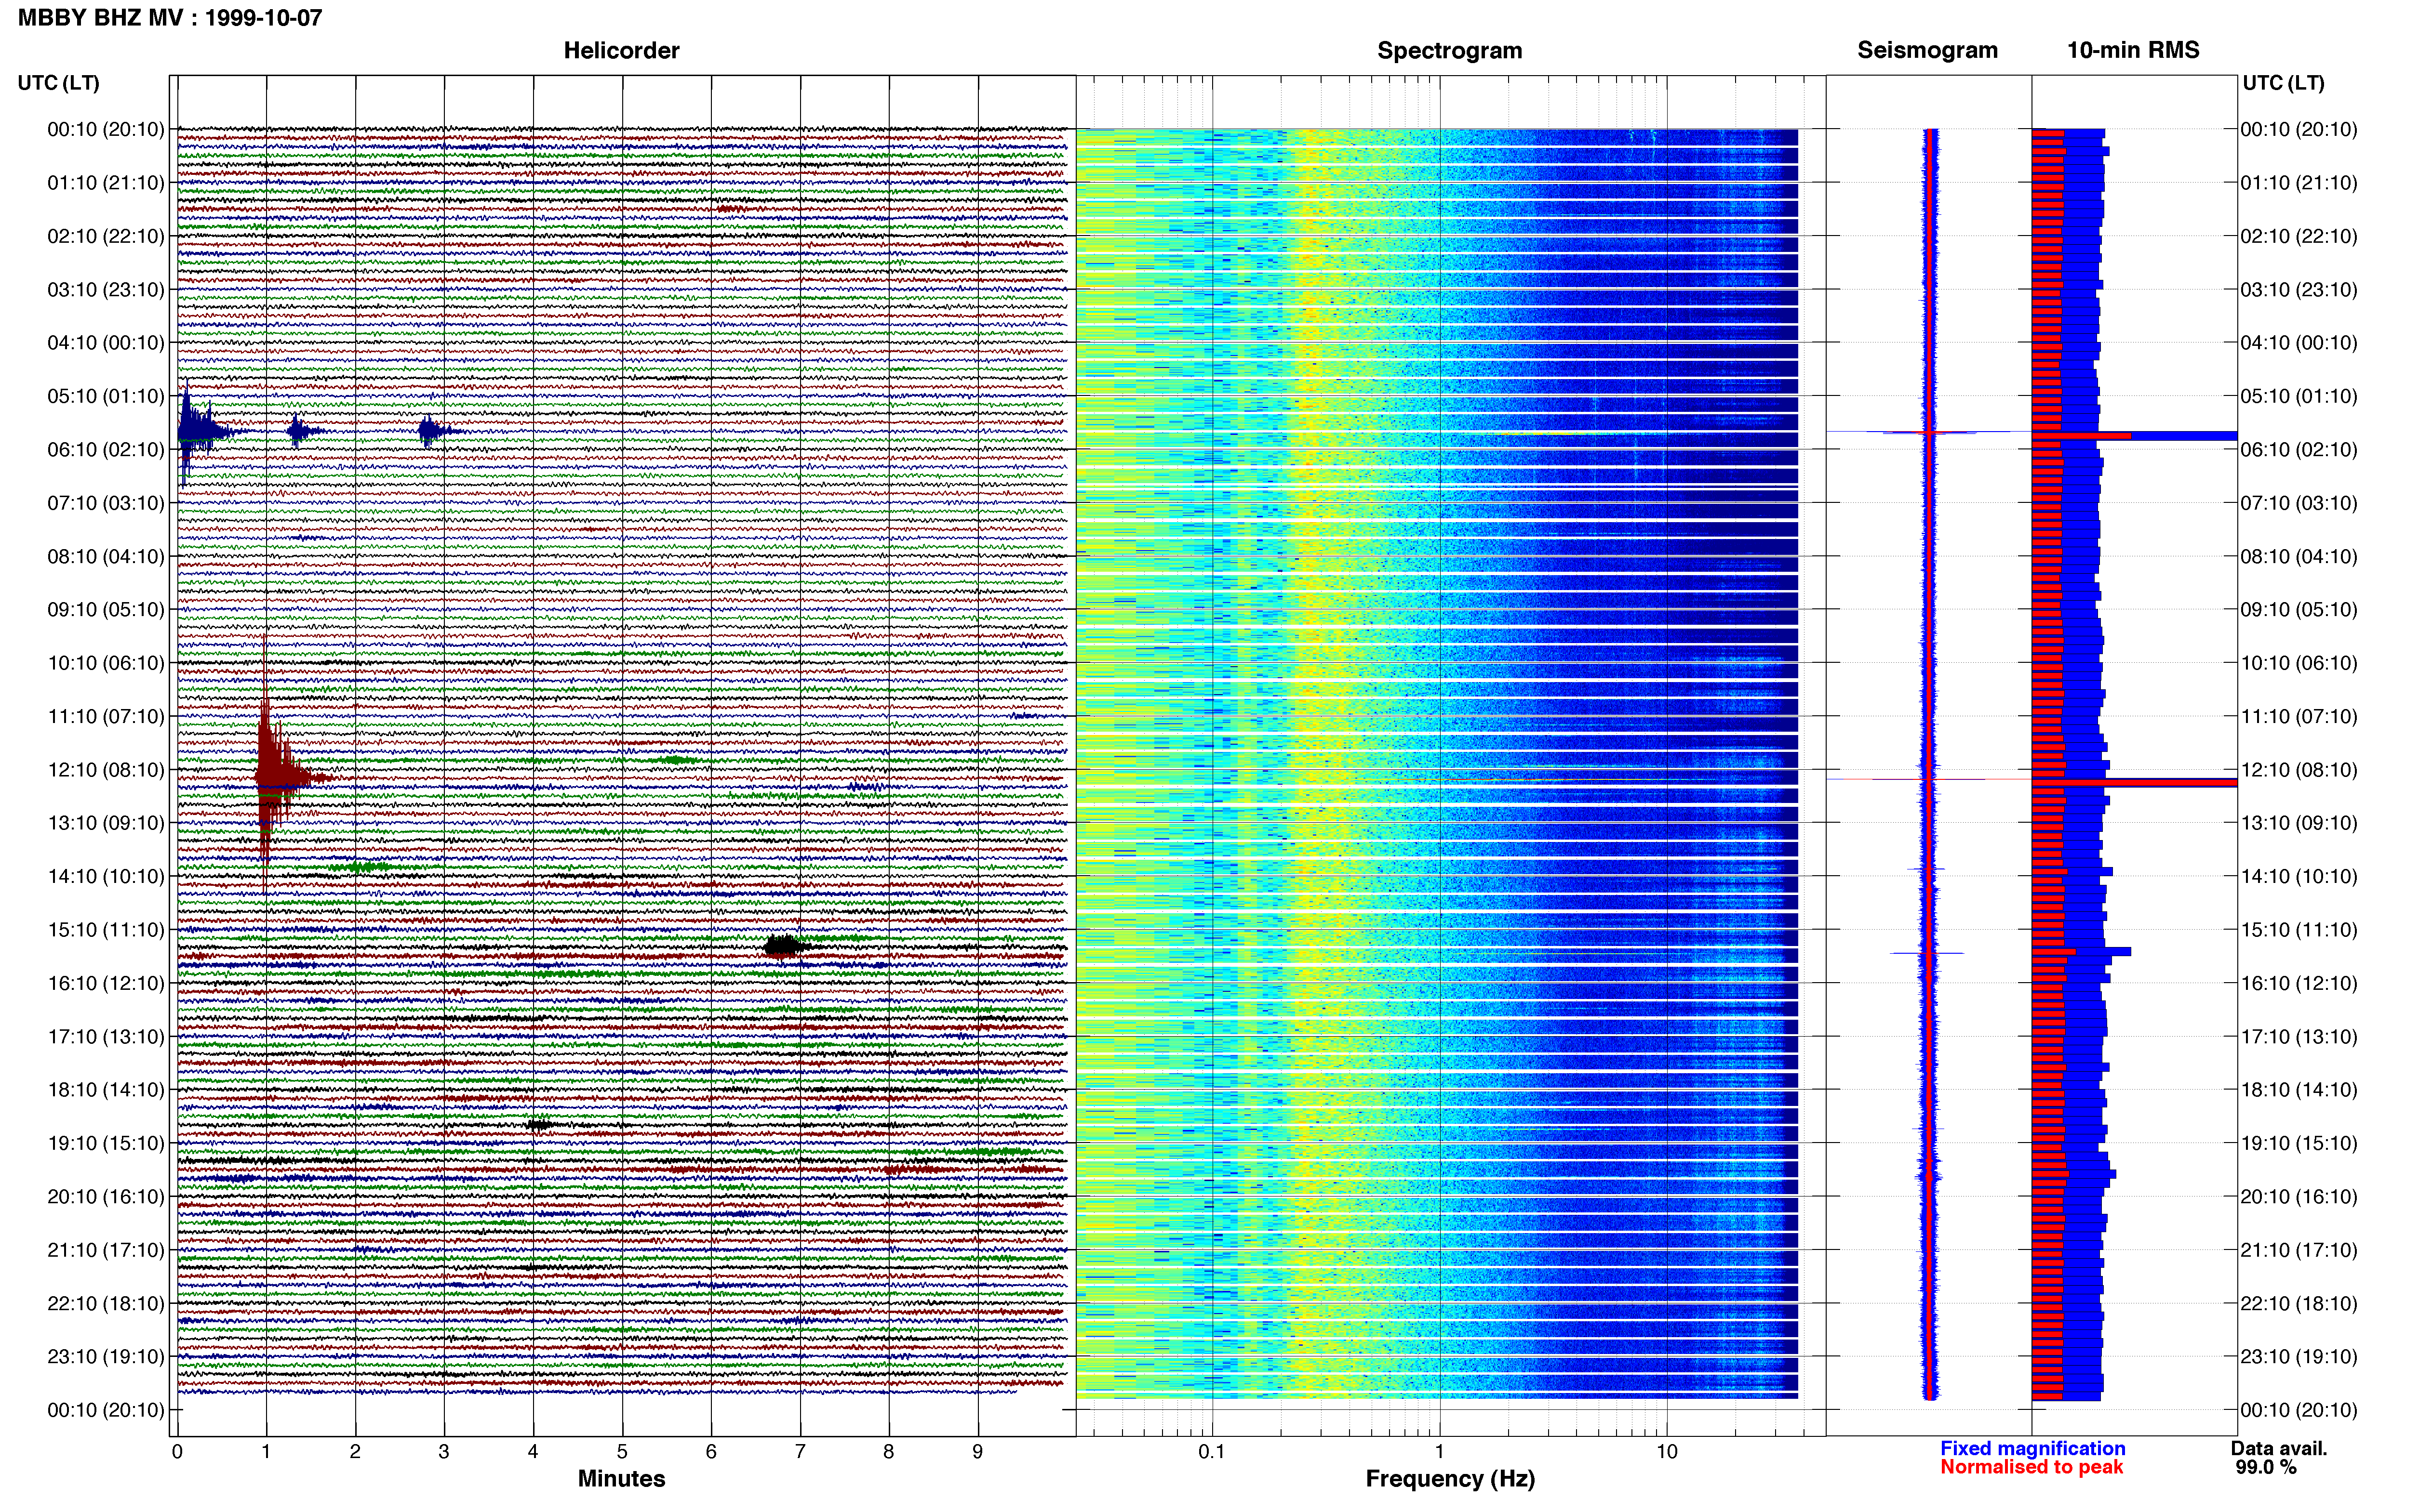Click the left '22:10 (18:10)' time label
The image size is (2419, 1512).
tap(106, 1303)
